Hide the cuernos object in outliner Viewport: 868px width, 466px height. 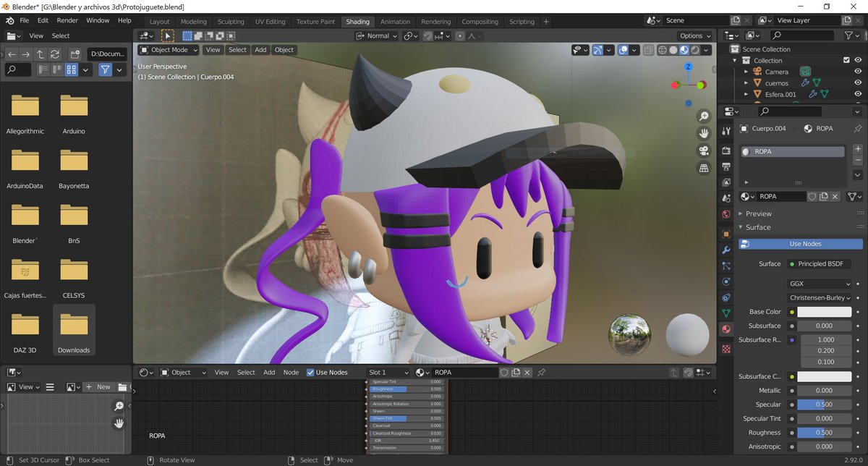point(858,83)
